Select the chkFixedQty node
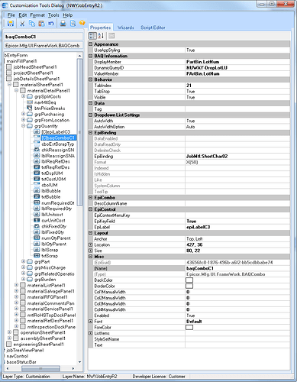 53,226
